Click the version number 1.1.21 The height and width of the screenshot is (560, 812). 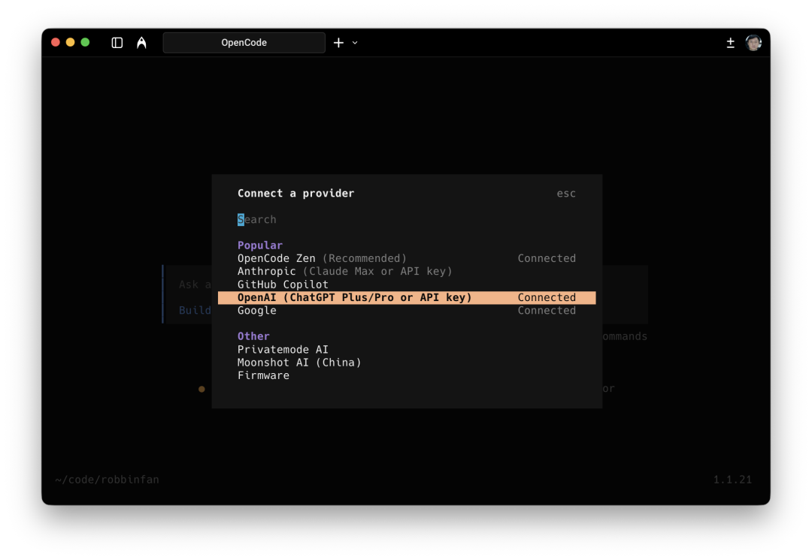[732, 480]
